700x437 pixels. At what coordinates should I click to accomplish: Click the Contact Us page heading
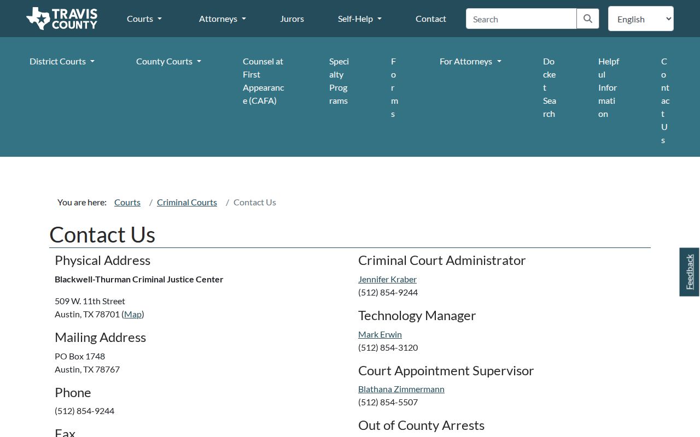coord(102,234)
